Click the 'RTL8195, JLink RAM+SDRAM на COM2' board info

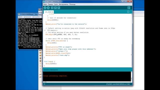118,84
